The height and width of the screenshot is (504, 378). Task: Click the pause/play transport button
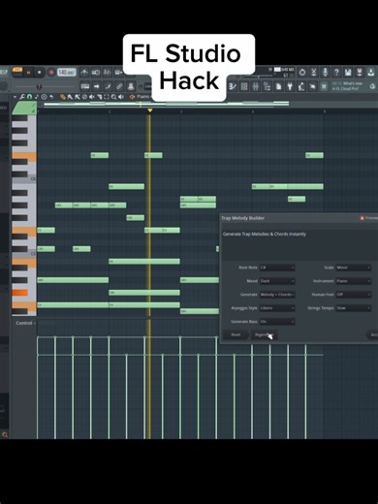[x=28, y=73]
